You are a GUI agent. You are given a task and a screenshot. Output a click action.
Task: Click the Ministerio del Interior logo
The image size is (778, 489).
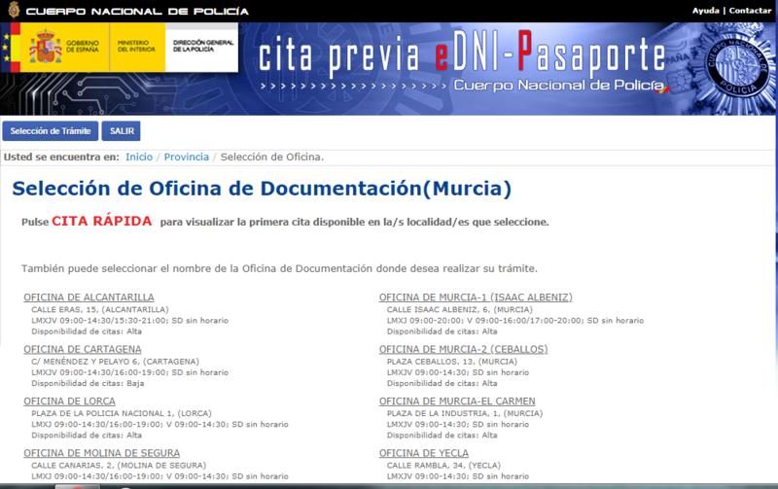(x=136, y=47)
